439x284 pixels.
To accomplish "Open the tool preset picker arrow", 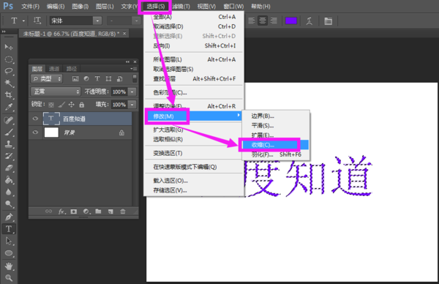I will click(x=24, y=20).
